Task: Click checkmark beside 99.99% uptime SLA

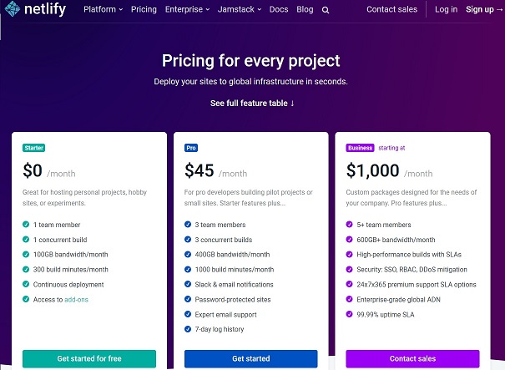Action: [x=350, y=314]
